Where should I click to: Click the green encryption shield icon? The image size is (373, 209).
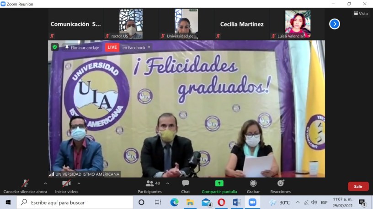(x=55, y=47)
